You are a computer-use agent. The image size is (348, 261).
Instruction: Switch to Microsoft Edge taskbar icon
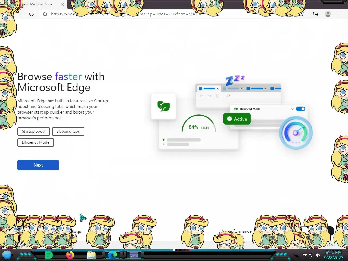[113, 255]
